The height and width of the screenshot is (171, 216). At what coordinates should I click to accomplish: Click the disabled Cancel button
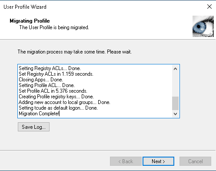coord(195,161)
